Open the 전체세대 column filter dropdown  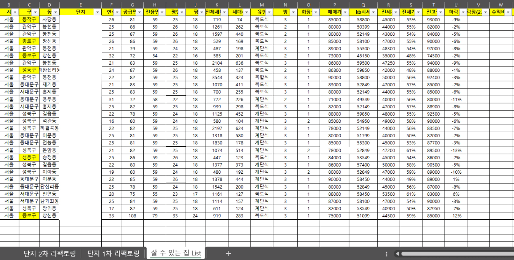pos(225,12)
